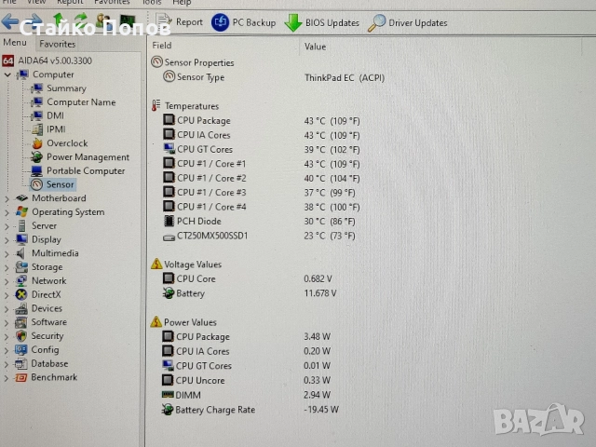
Task: Click the Network category icon
Action: point(21,280)
